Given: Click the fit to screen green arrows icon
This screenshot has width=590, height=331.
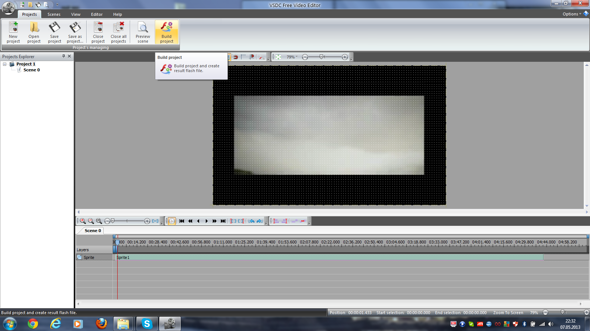Looking at the screenshot, I should point(278,57).
